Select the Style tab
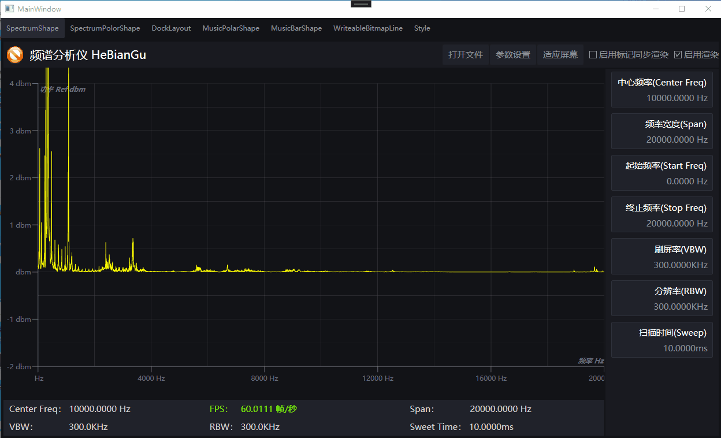The image size is (721, 438). coord(422,28)
